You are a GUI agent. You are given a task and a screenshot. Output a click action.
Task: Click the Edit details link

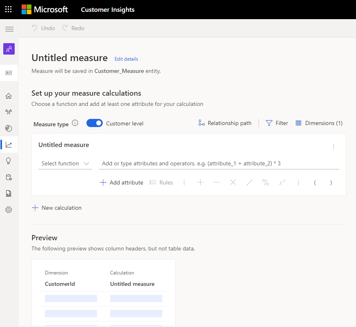[x=126, y=59]
